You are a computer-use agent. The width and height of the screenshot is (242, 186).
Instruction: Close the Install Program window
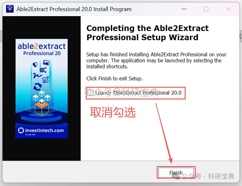[228, 9]
